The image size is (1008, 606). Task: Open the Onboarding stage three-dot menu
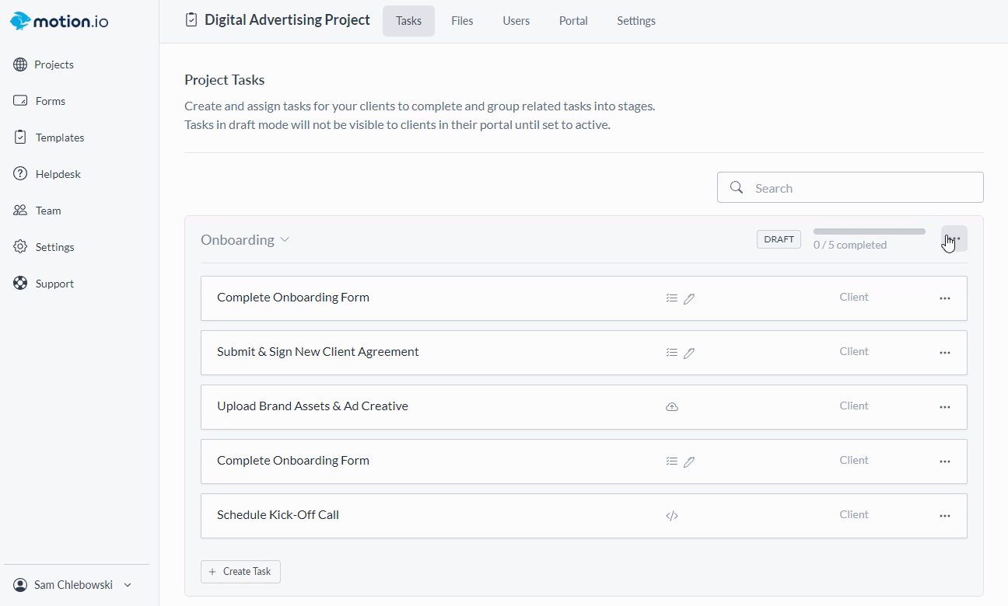tap(954, 239)
